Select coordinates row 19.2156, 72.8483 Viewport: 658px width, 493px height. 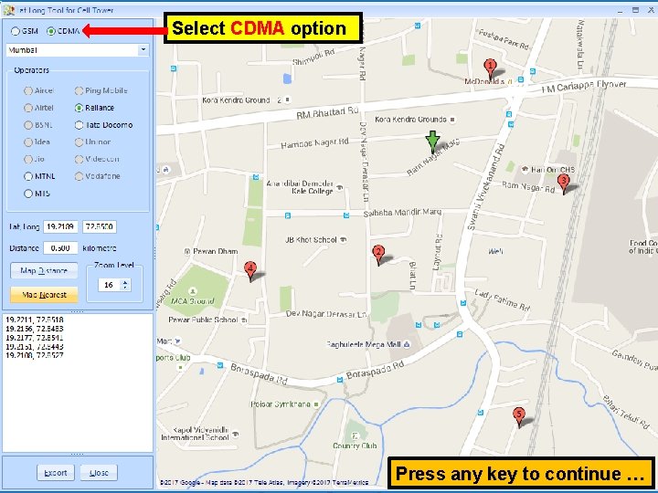(x=35, y=329)
